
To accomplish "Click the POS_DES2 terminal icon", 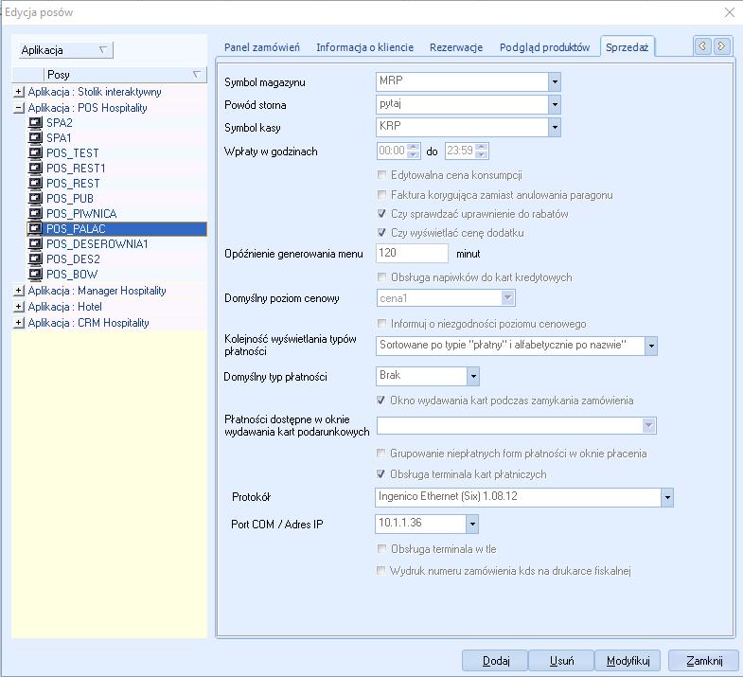I will pos(35,259).
